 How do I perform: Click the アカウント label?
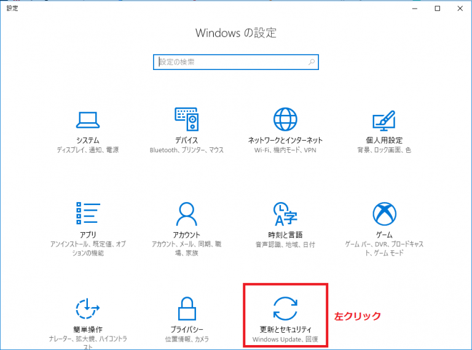click(x=187, y=235)
